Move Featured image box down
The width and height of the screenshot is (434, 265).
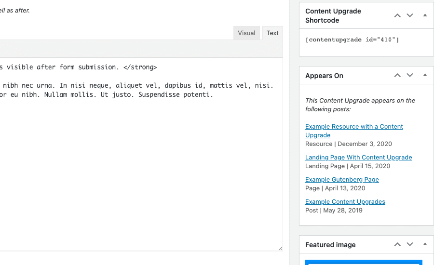(410, 244)
